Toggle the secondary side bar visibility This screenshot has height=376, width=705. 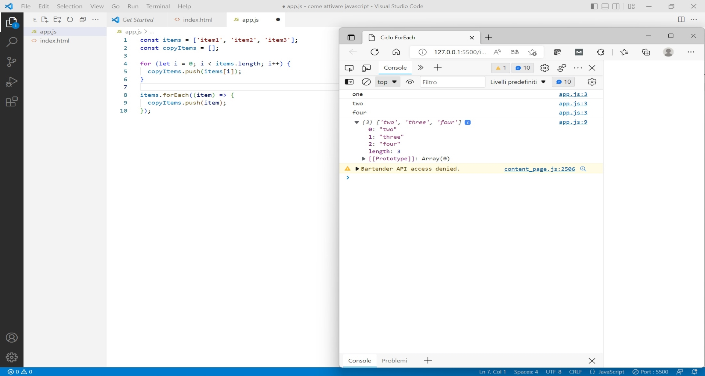(x=616, y=6)
